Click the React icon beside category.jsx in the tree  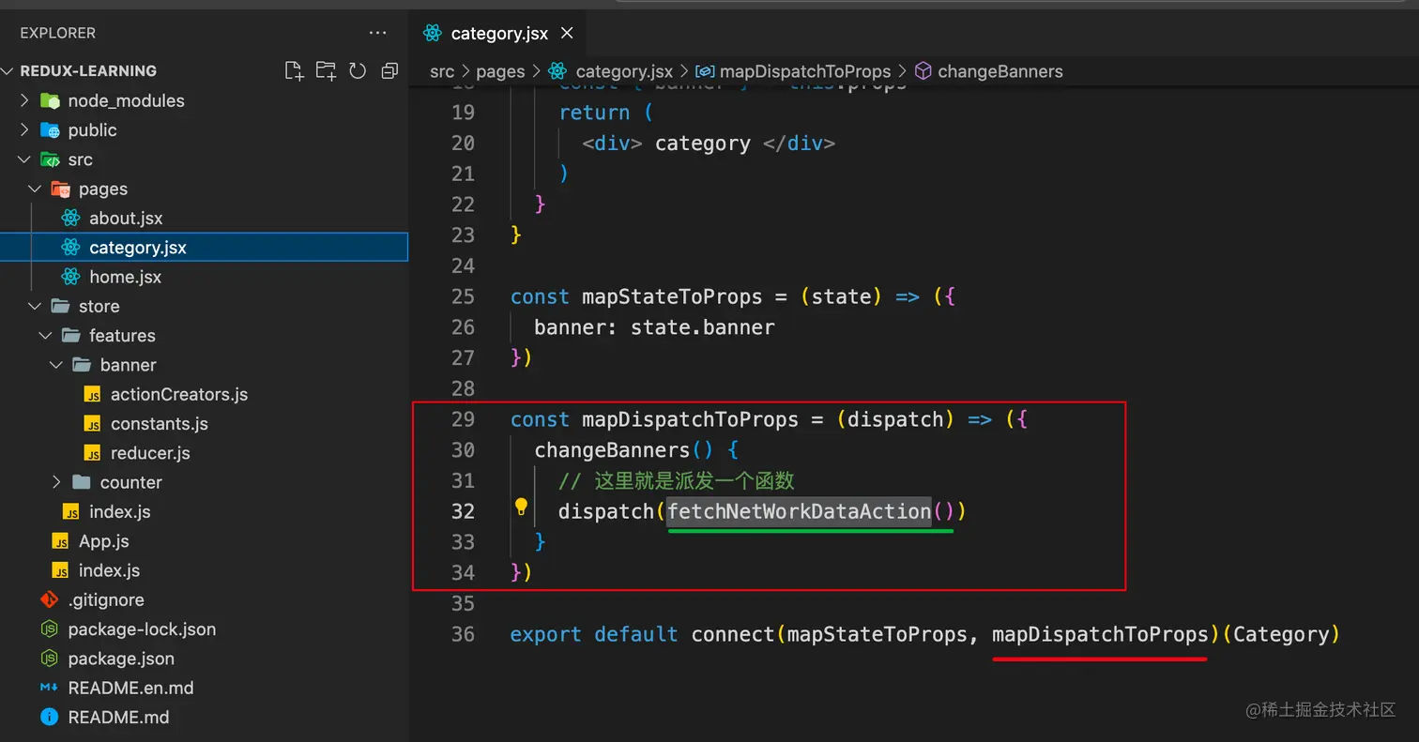point(71,248)
